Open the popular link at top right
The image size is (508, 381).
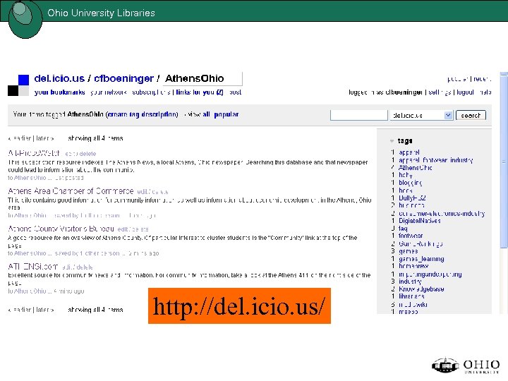457,79
